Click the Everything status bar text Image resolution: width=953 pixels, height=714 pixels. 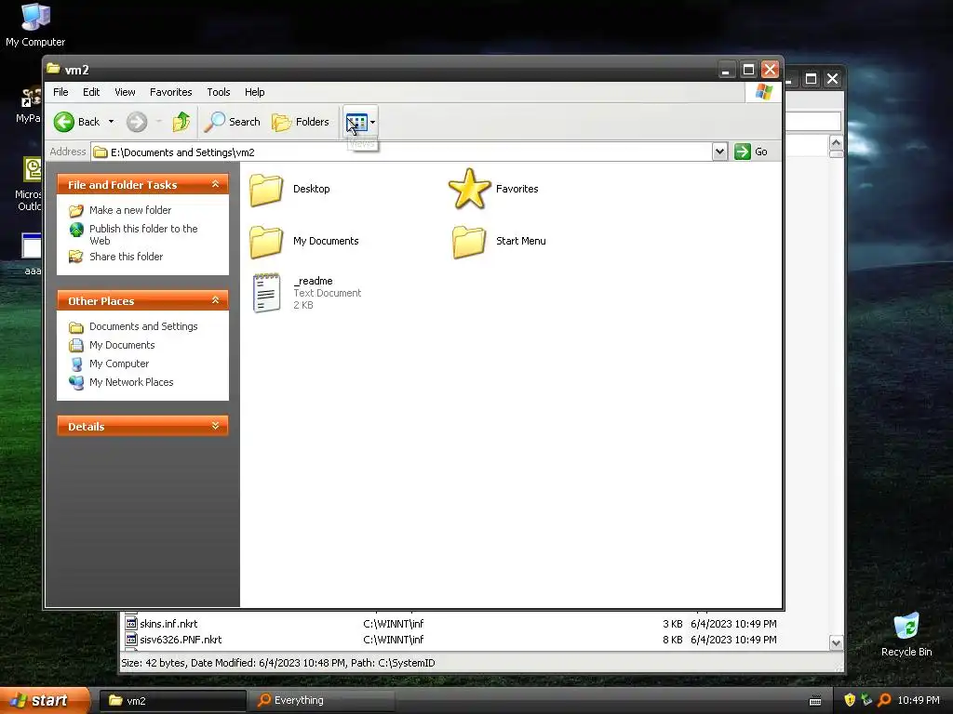click(x=278, y=663)
